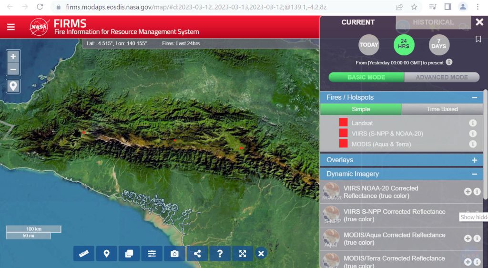Screen dimensions: 488x268
Task: Click the location marker tool in bottom toolbar
Action: 107,254
